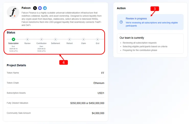Click the red annotation label 4
Image resolution: width=189 pixels, height=124 pixels.
pyautogui.click(x=64, y=62)
